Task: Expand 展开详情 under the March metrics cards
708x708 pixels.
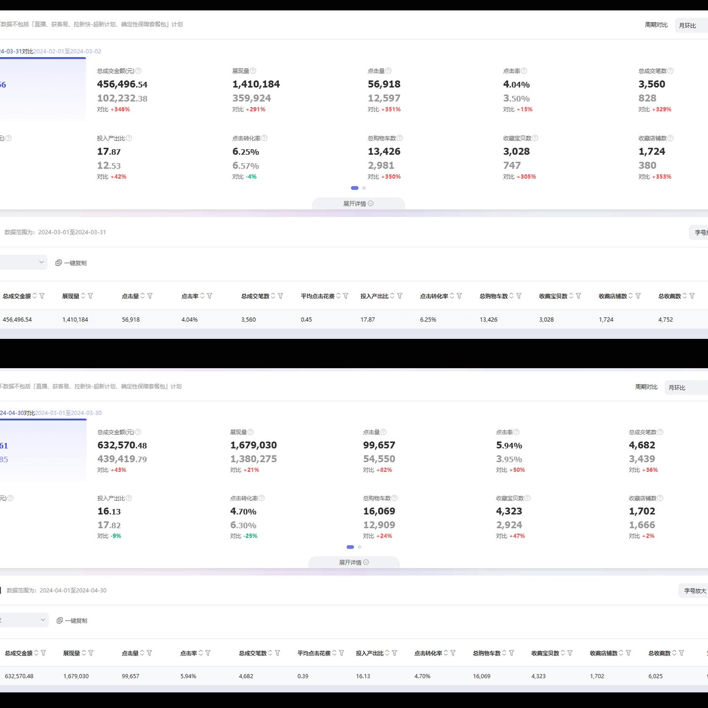Action: coord(358,203)
